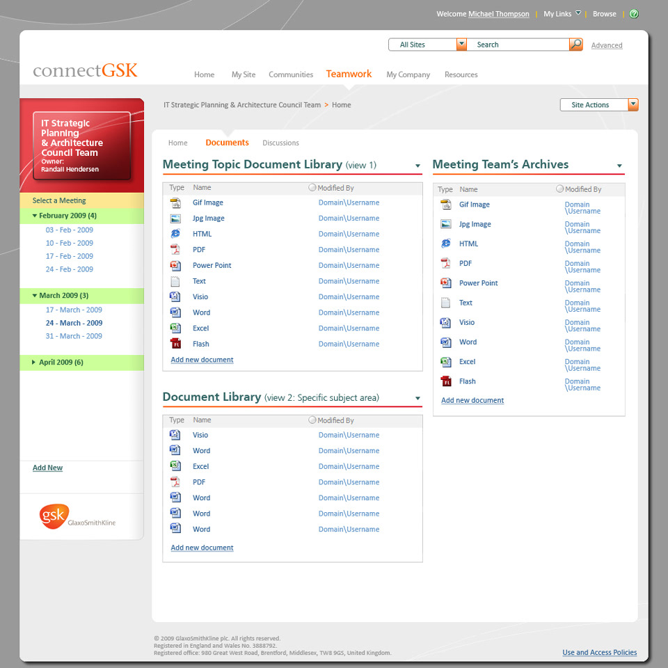
Task: Click PDF file icon in Meeting Topic Library
Action: pos(175,250)
